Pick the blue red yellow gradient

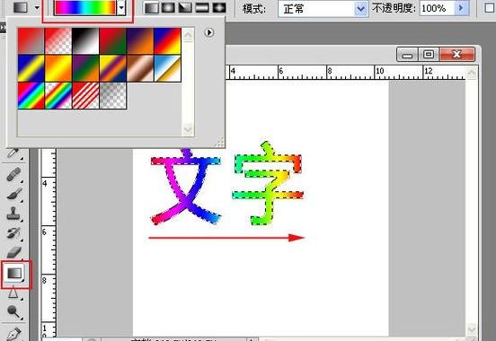168,41
